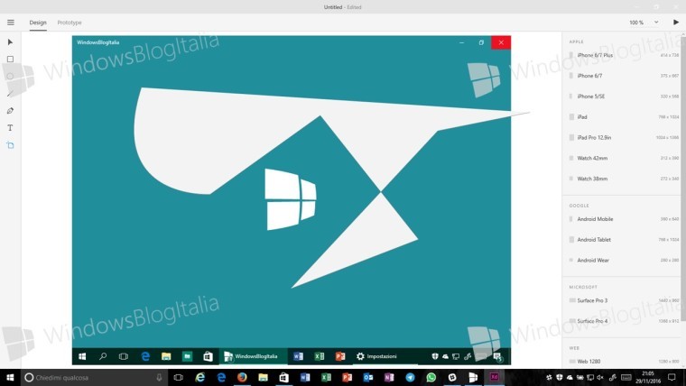Open the Adobe XD hamburger menu
This screenshot has width=686, height=386.
point(11,23)
